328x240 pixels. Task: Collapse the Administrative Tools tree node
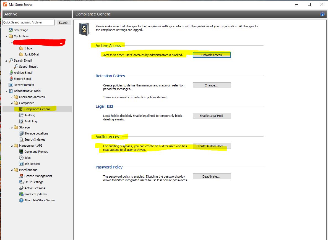[7, 91]
